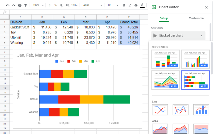This screenshot has width=213, height=134.
Task: Select the basic area chart icon
Action: [x=160, y=129]
